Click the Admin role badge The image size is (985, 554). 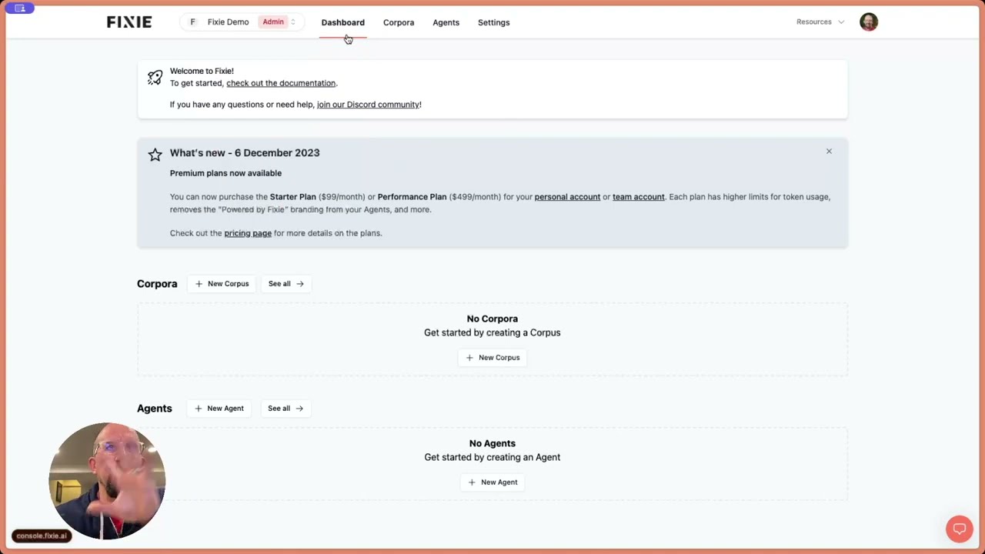[x=273, y=22]
